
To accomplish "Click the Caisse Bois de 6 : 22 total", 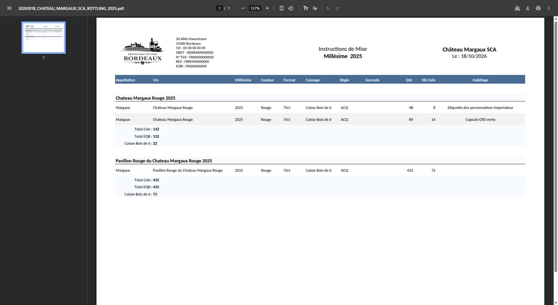I will click(x=141, y=144).
